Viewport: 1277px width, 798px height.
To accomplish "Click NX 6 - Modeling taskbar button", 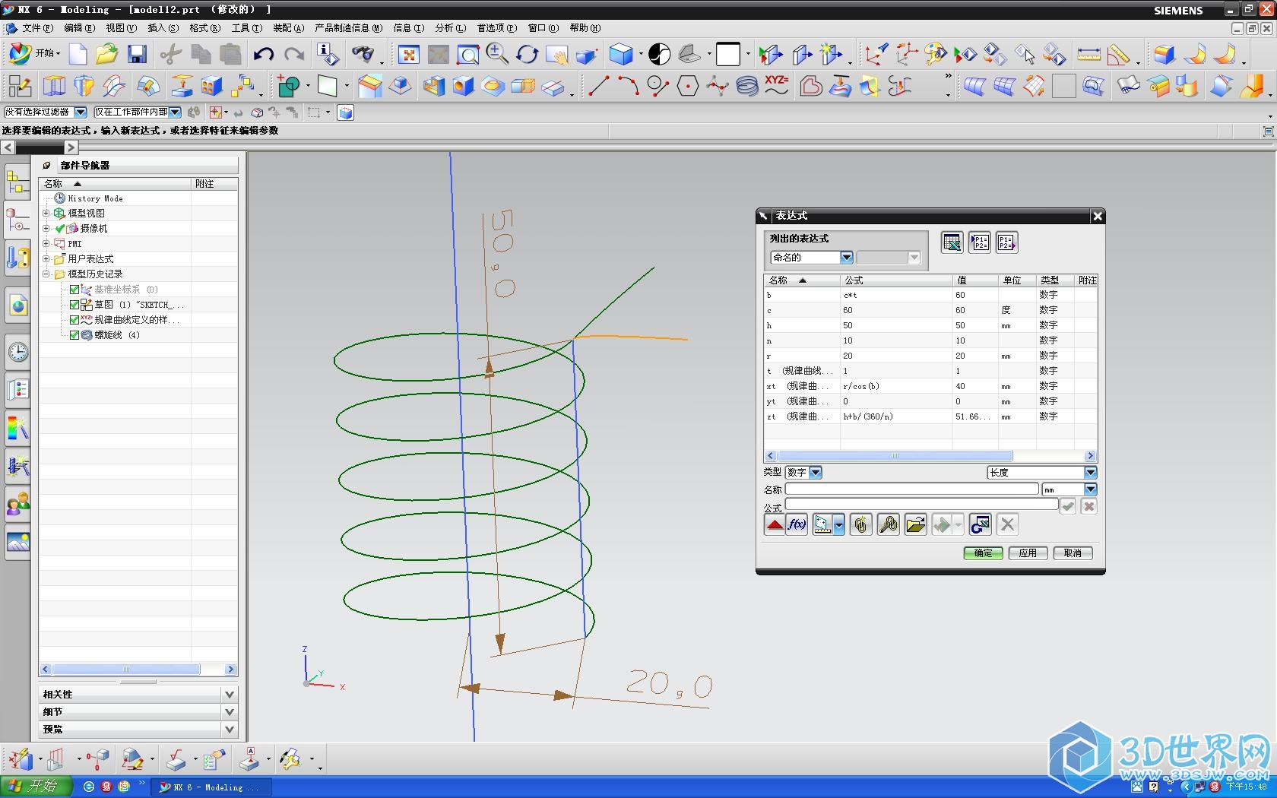I will (x=211, y=787).
